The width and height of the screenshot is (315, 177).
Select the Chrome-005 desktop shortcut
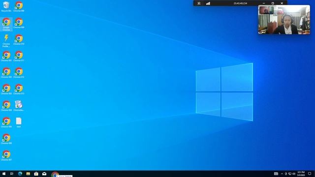click(6, 122)
